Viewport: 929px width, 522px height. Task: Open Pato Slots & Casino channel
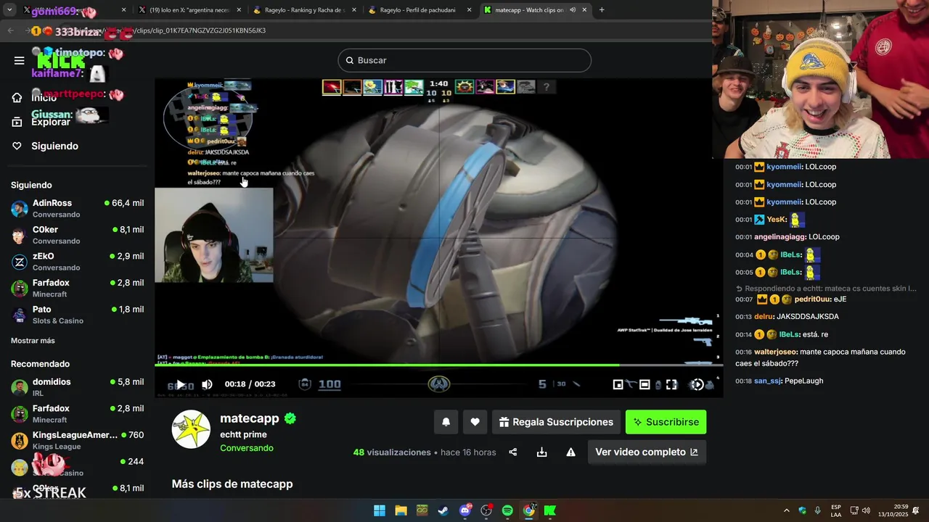[x=77, y=315]
